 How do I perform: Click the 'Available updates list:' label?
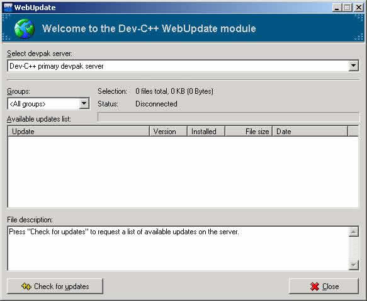pyautogui.click(x=39, y=119)
